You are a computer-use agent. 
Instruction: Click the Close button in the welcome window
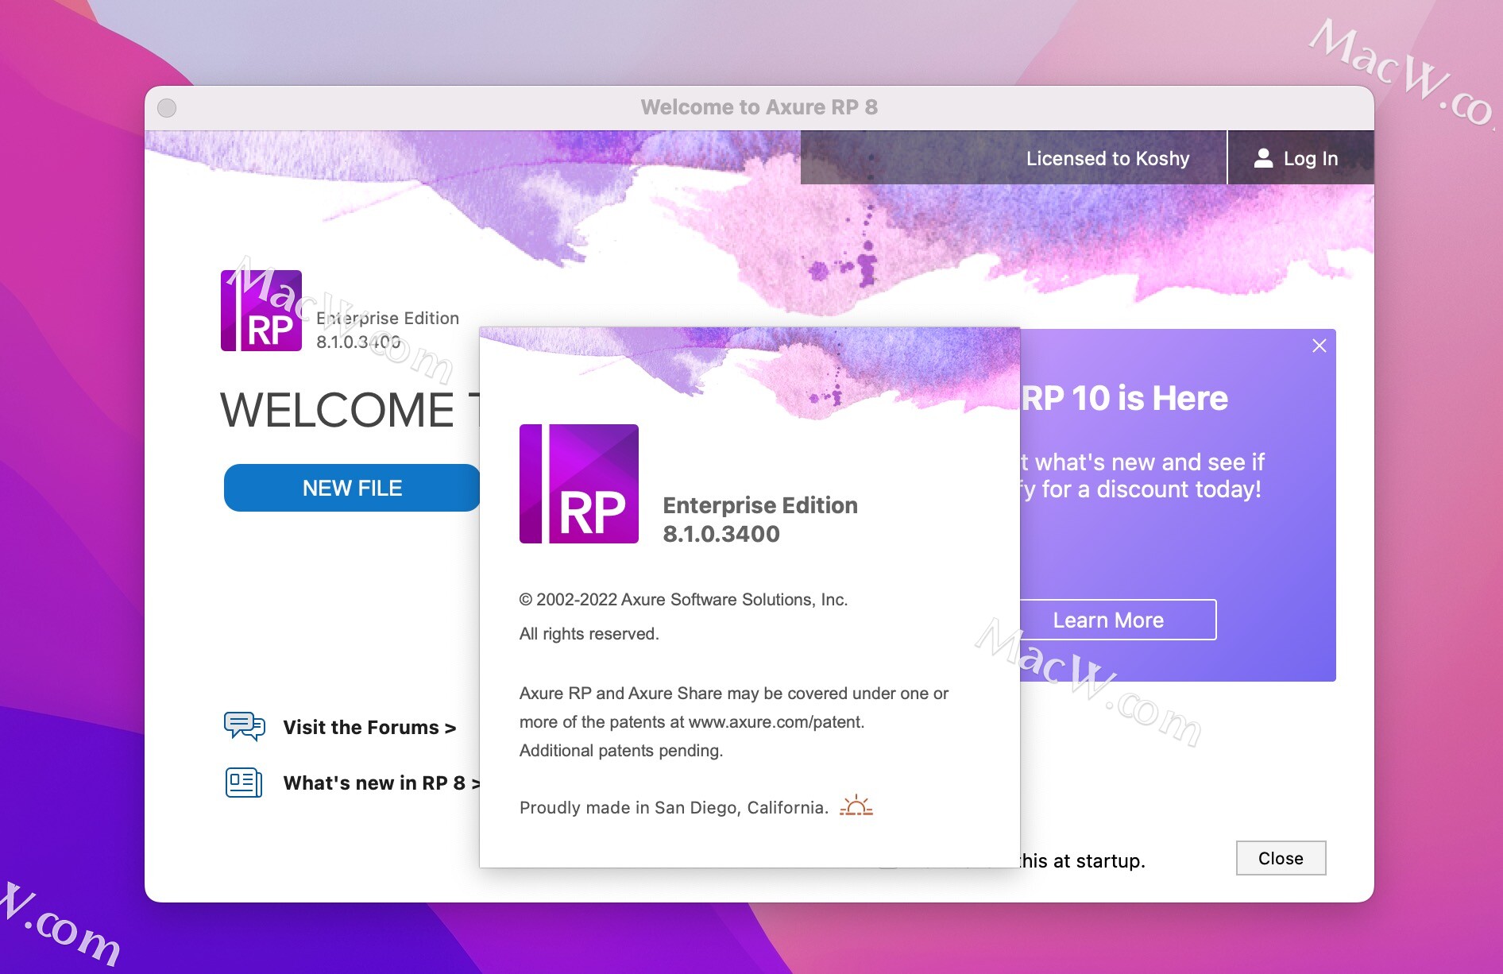1281,858
